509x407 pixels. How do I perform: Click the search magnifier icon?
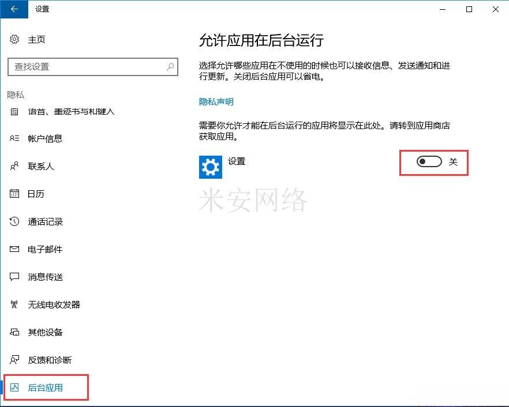click(x=170, y=67)
